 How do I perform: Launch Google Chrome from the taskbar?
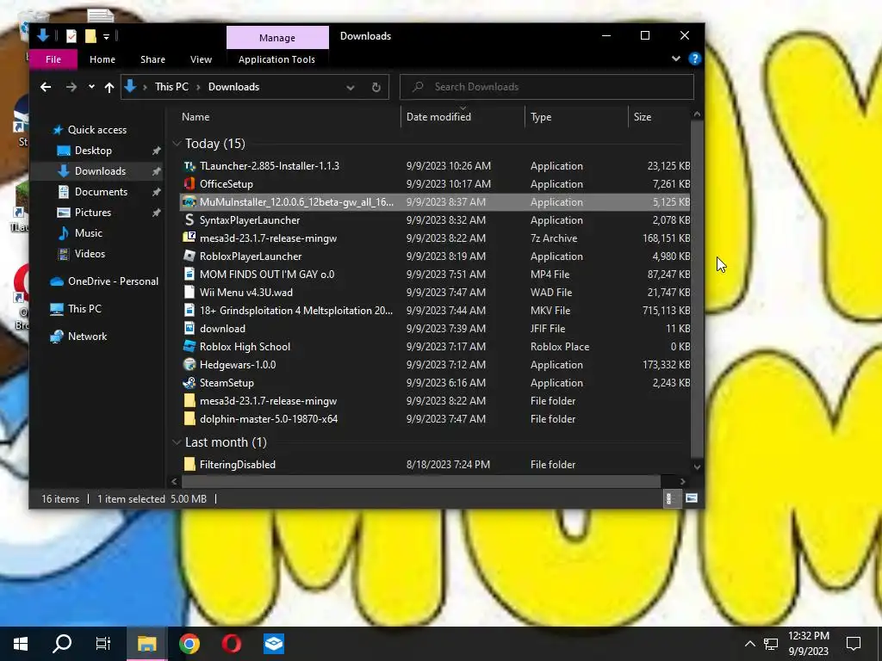click(x=189, y=644)
